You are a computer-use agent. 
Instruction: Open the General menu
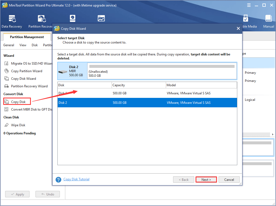(9, 45)
